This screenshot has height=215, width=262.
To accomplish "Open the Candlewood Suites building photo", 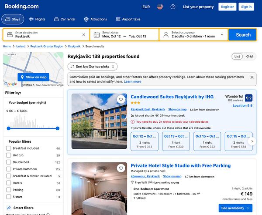I will [99, 121].
